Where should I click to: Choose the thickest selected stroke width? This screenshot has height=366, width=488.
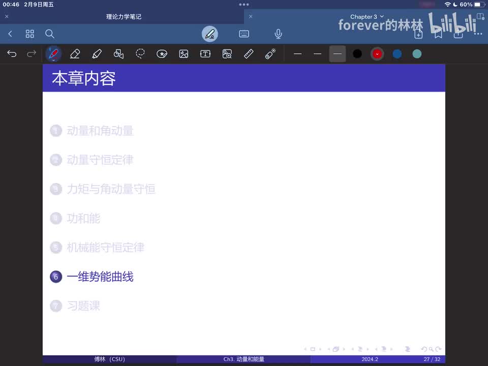pos(338,54)
